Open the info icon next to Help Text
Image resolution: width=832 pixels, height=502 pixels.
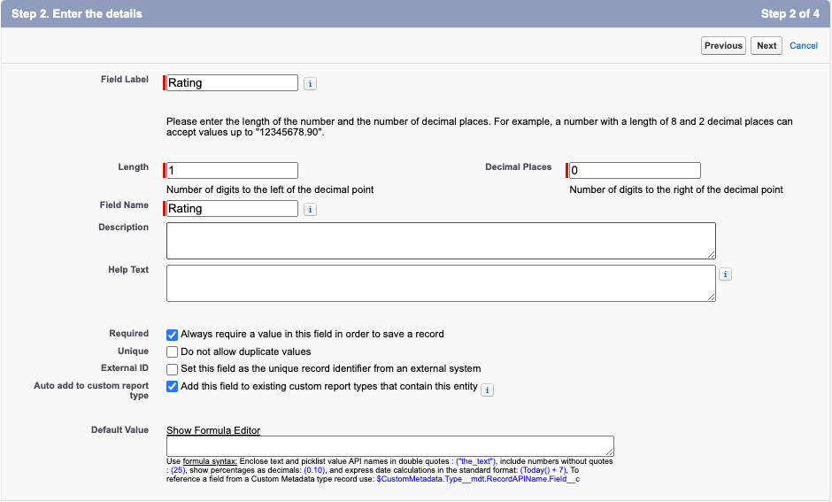pos(725,274)
